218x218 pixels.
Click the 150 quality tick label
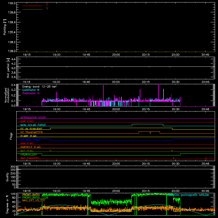(13, 177)
